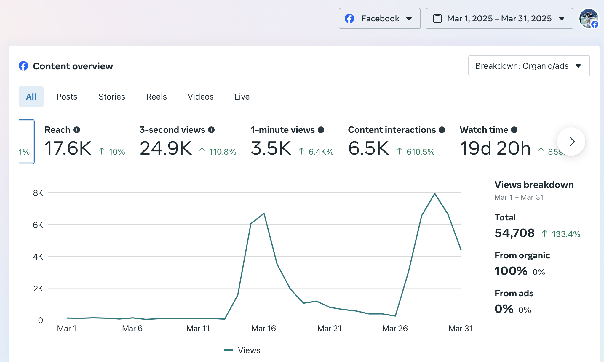The width and height of the screenshot is (604, 362).
Task: Switch to the Posts tab
Action: [x=67, y=97]
